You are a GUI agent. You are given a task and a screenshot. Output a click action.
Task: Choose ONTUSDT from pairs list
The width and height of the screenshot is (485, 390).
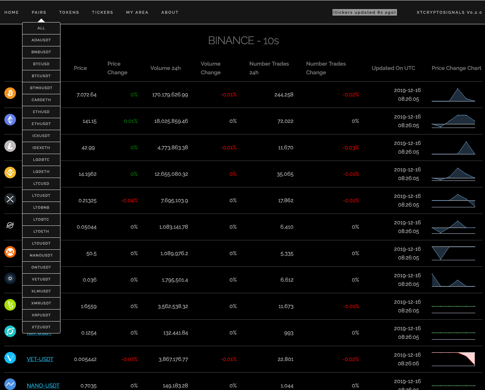pos(41,267)
